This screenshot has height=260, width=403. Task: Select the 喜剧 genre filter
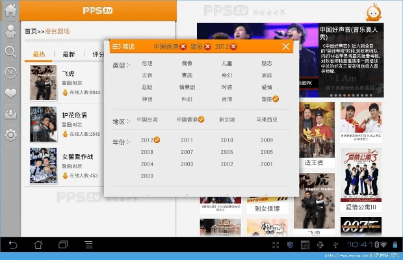pyautogui.click(x=187, y=75)
